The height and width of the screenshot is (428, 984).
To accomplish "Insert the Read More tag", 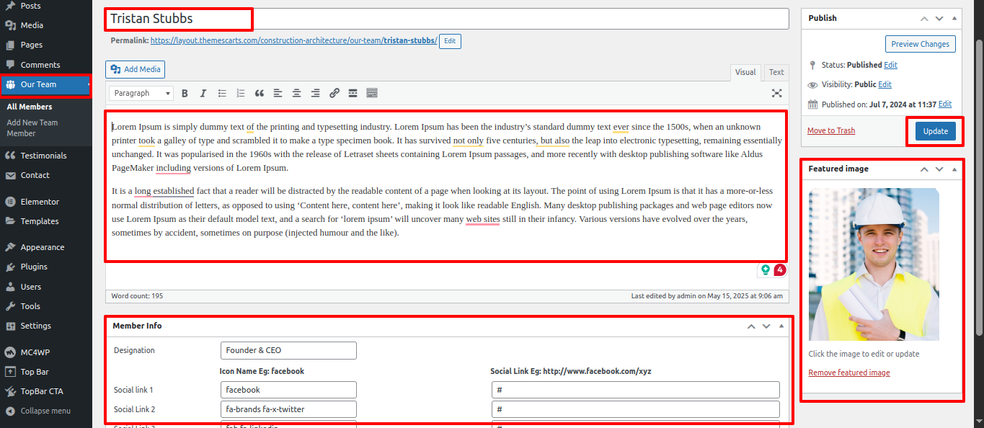I will 353,93.
